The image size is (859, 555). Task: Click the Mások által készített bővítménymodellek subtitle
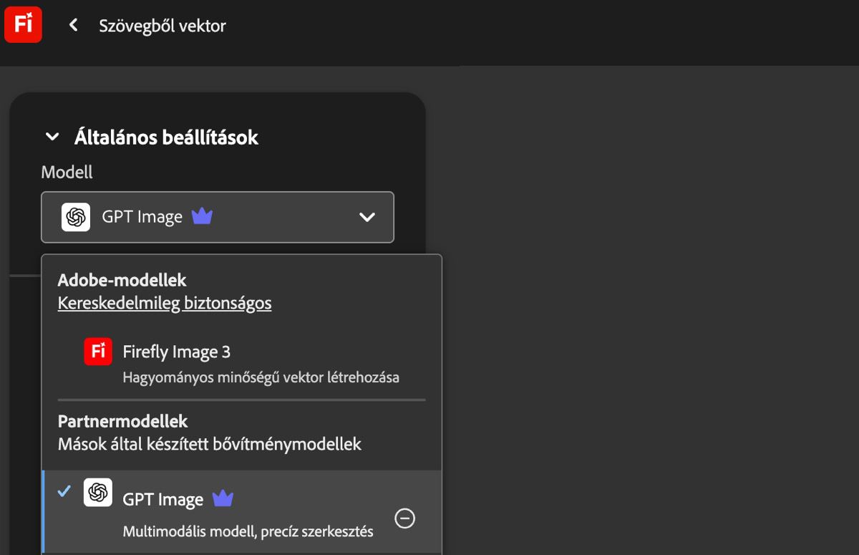pos(210,444)
